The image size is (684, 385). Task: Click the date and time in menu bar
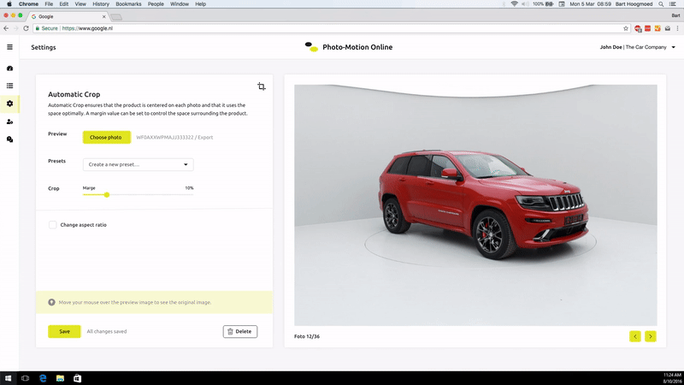point(589,4)
